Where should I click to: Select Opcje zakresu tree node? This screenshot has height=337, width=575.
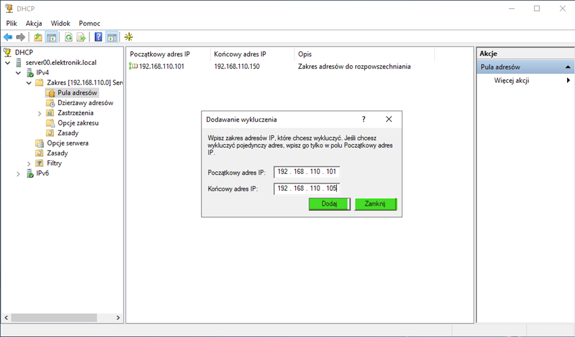[x=78, y=123]
